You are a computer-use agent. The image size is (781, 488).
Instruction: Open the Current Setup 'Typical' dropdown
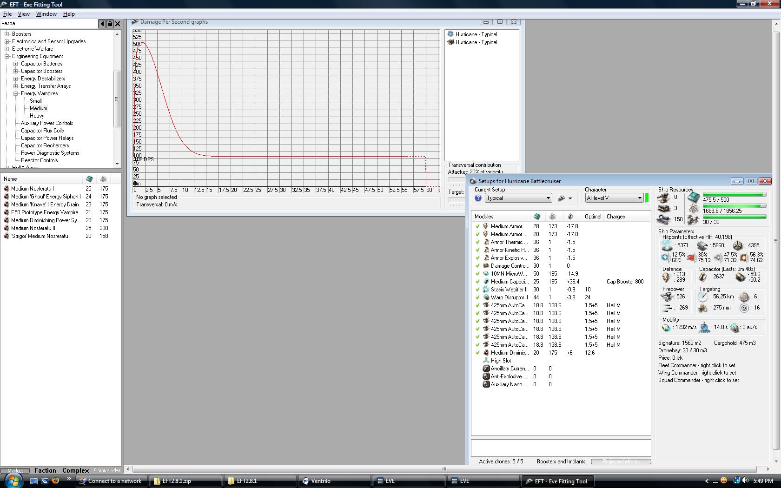[x=518, y=198]
